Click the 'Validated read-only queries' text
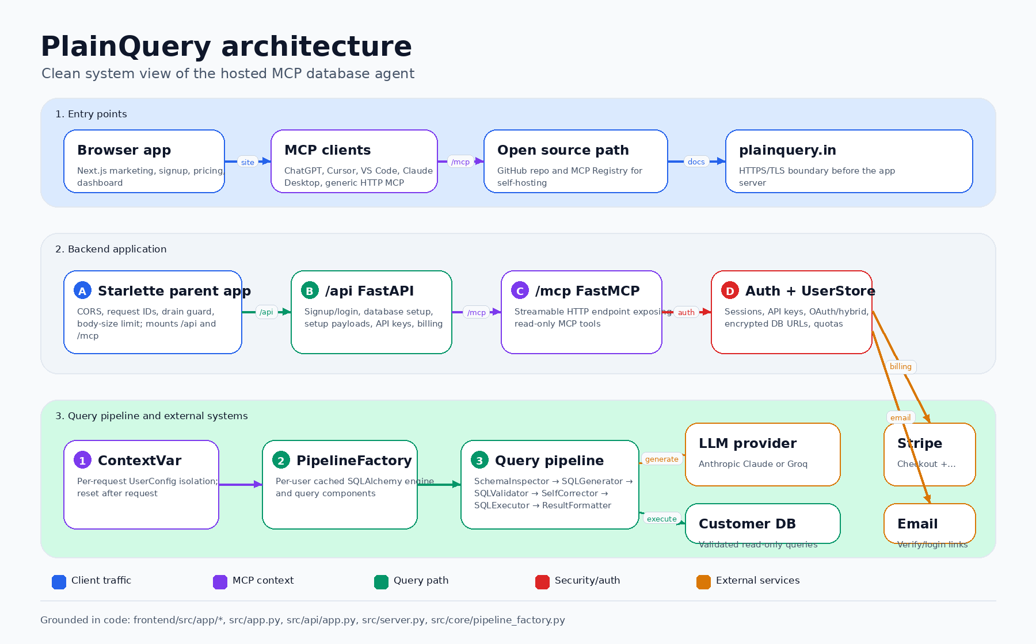 (758, 545)
